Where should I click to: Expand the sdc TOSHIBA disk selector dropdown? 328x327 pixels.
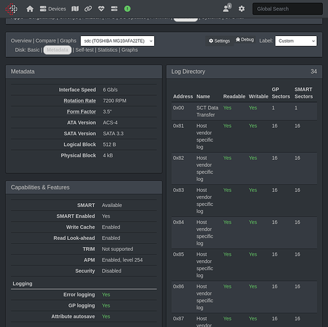point(117,41)
